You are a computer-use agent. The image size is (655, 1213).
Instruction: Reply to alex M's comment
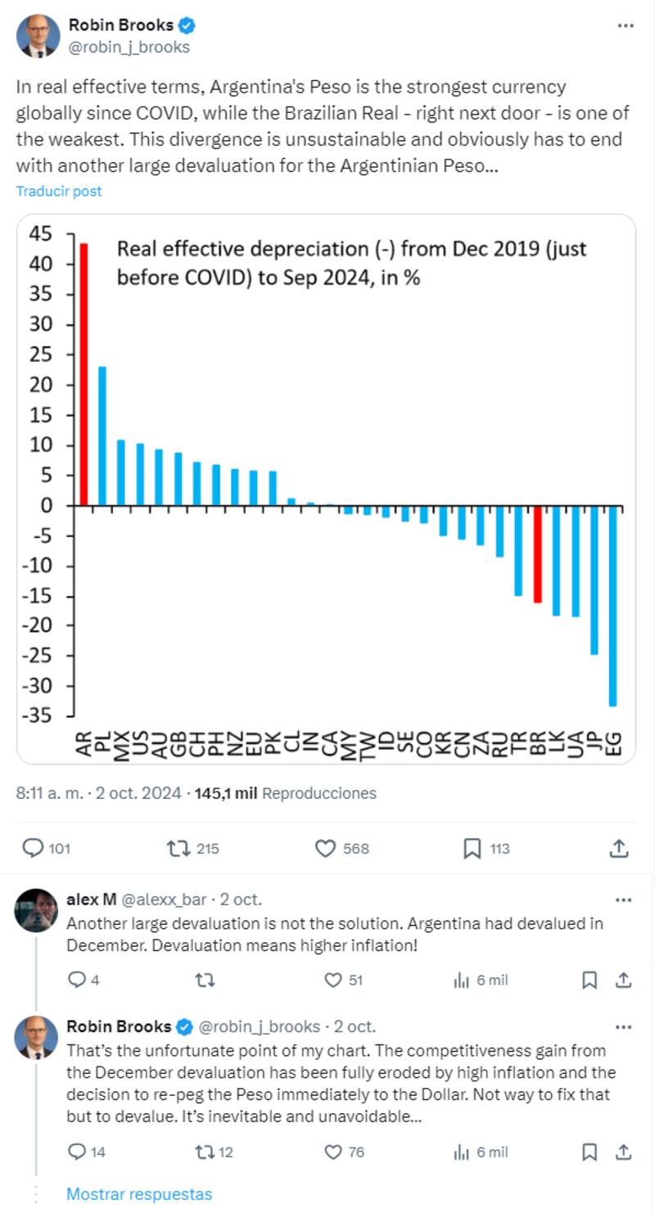pos(76,980)
